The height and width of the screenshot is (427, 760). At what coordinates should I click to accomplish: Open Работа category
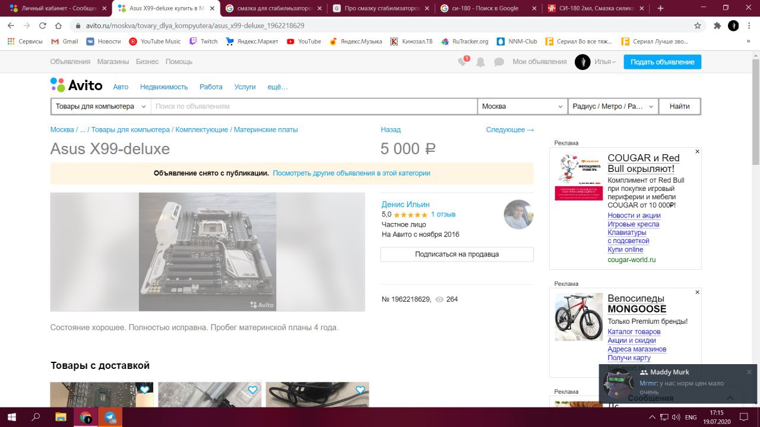click(x=211, y=87)
